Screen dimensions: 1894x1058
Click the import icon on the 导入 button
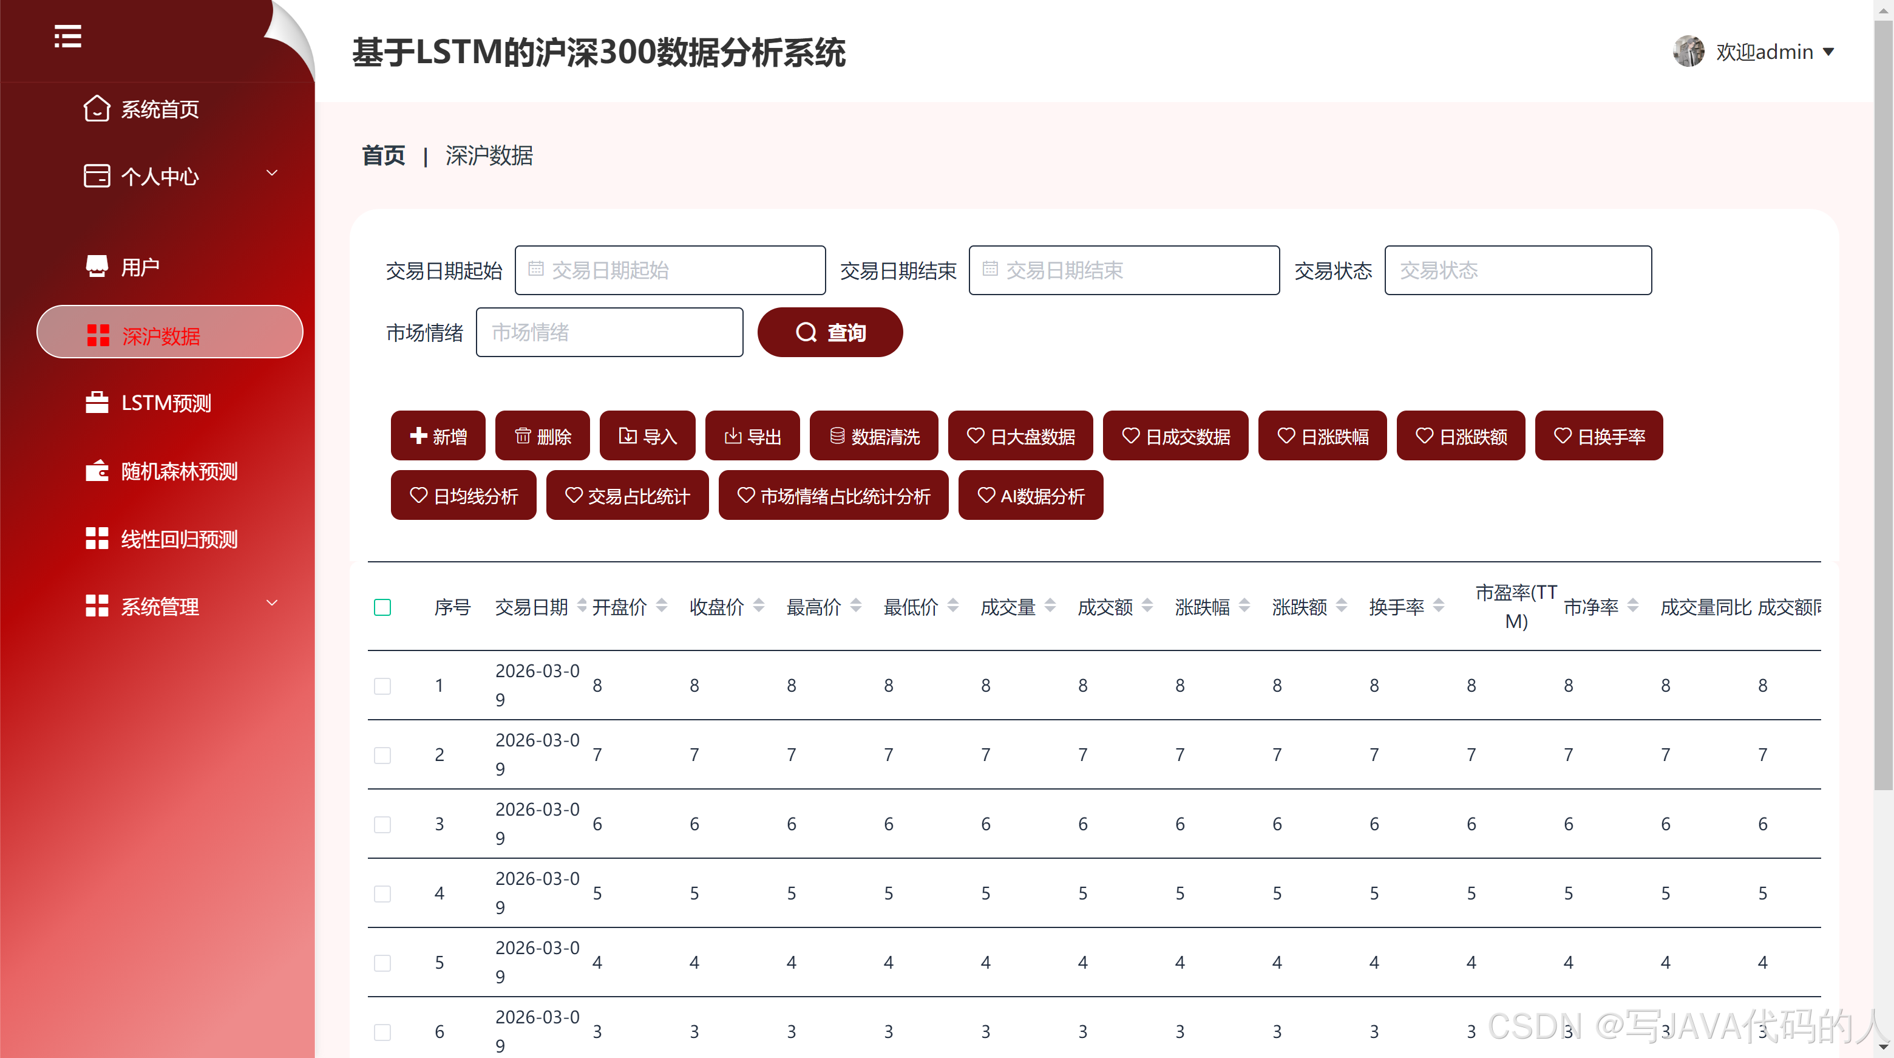pos(628,435)
